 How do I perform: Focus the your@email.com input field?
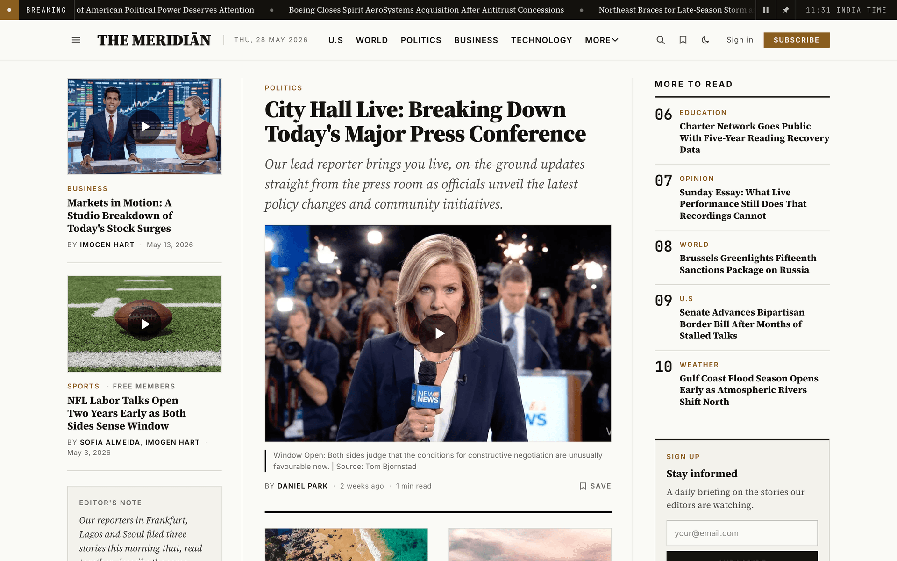(x=742, y=533)
